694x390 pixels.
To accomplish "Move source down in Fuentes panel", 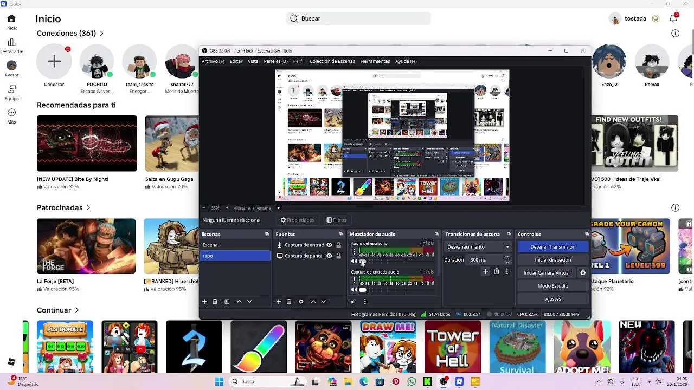I will pyautogui.click(x=323, y=302).
